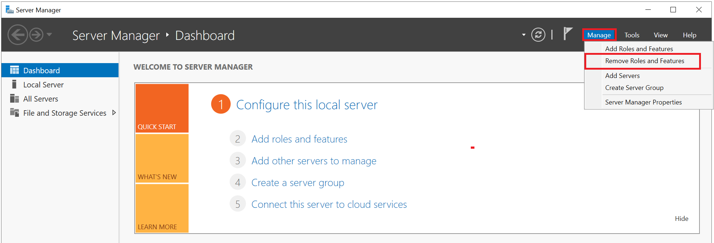
Task: Click step number 5 circle
Action: coord(238,204)
